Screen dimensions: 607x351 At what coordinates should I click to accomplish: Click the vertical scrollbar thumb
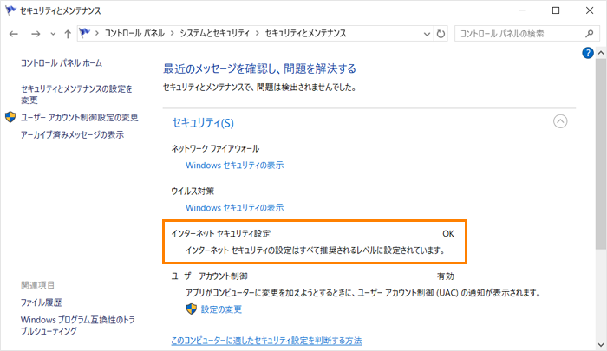(x=601, y=153)
